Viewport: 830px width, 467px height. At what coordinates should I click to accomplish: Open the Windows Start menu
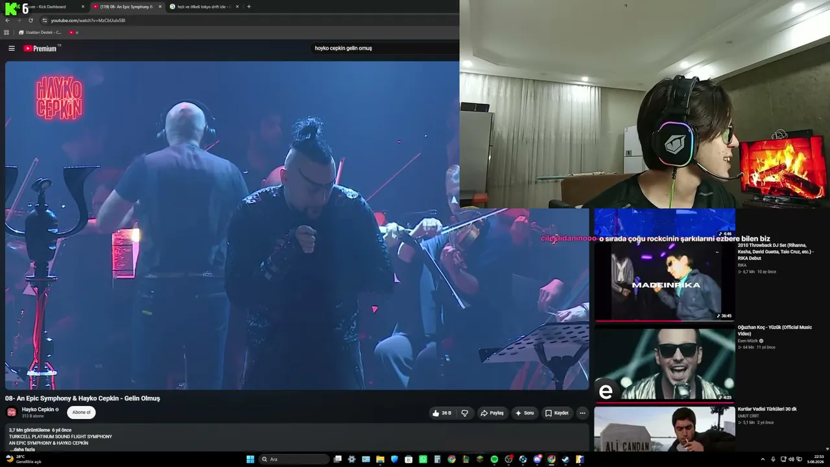point(250,459)
